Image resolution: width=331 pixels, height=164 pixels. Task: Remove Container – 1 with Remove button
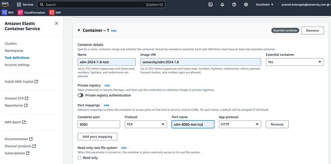(x=312, y=31)
